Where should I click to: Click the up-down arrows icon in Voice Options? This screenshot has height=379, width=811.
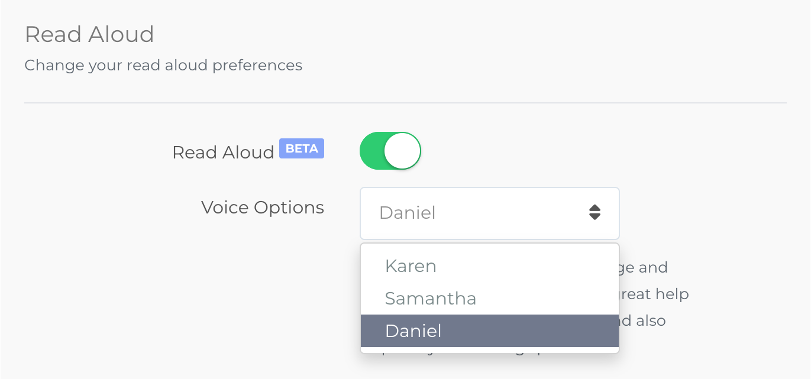[x=594, y=213]
